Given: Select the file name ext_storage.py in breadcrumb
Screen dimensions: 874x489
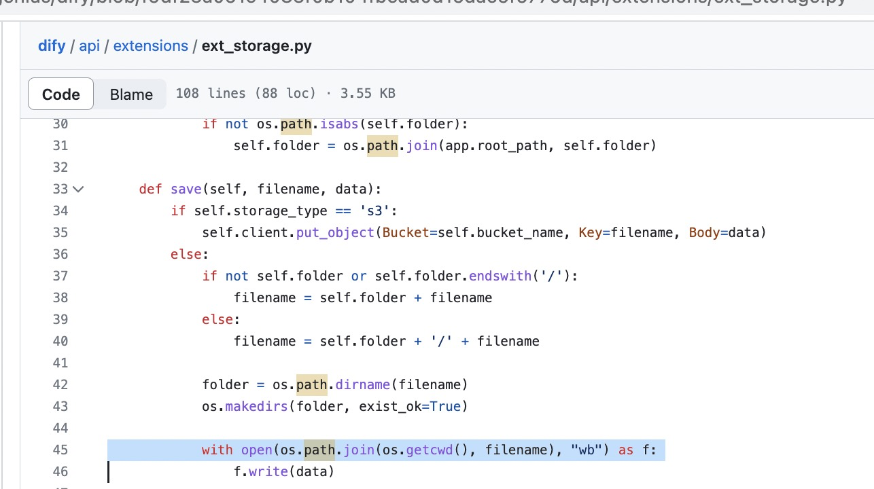Looking at the screenshot, I should [x=256, y=46].
